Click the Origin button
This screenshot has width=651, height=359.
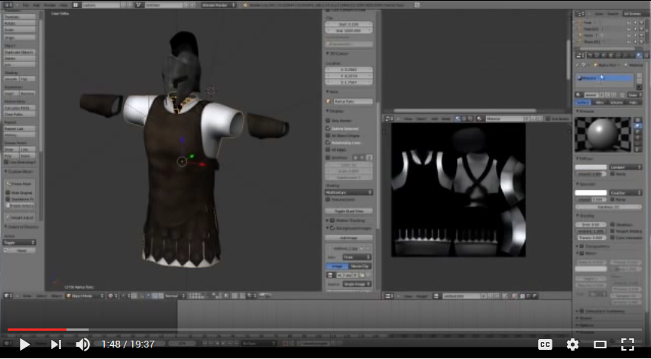click(x=20, y=37)
